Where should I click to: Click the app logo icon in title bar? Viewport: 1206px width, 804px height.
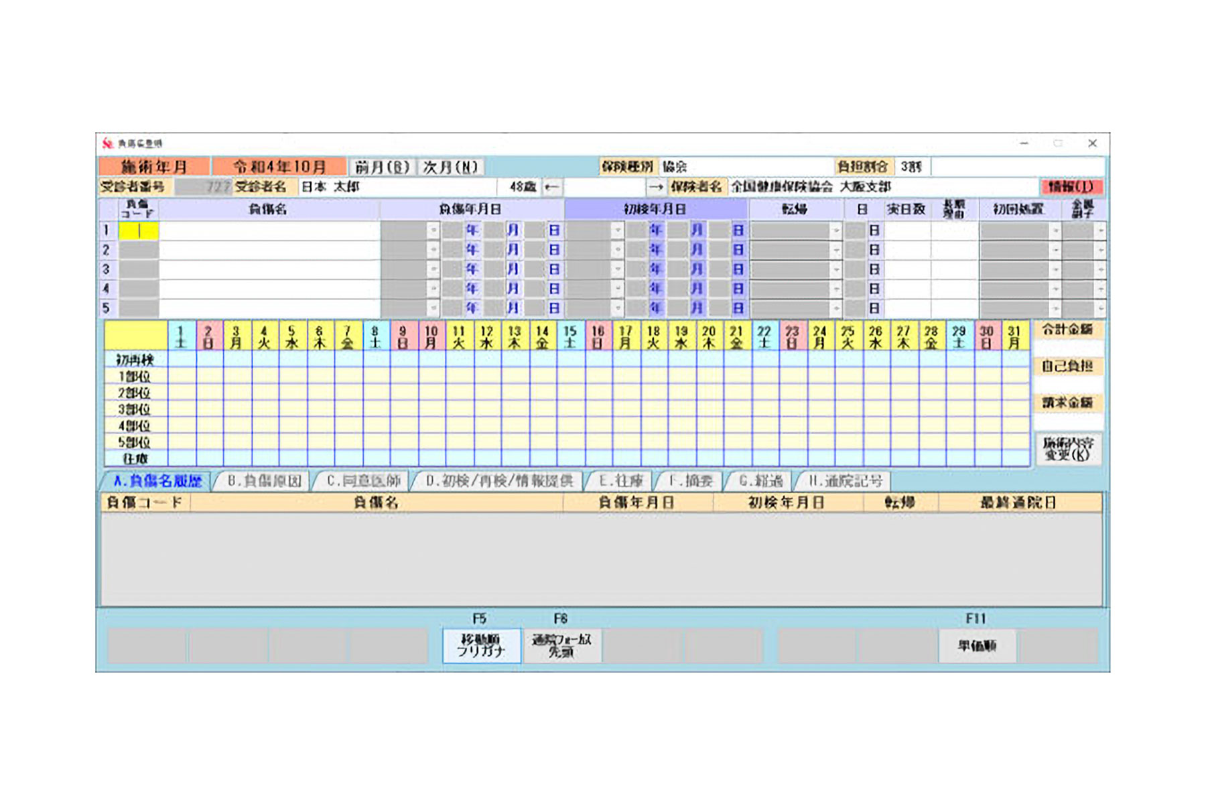pos(107,143)
